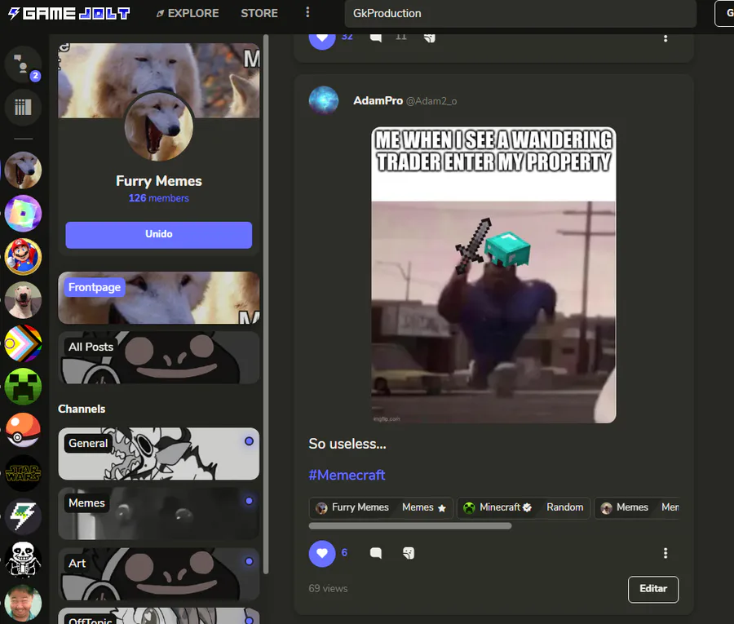Open the Explore page

[x=188, y=13]
